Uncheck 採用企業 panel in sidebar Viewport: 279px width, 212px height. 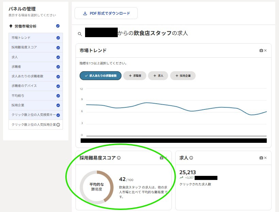pyautogui.click(x=58, y=105)
